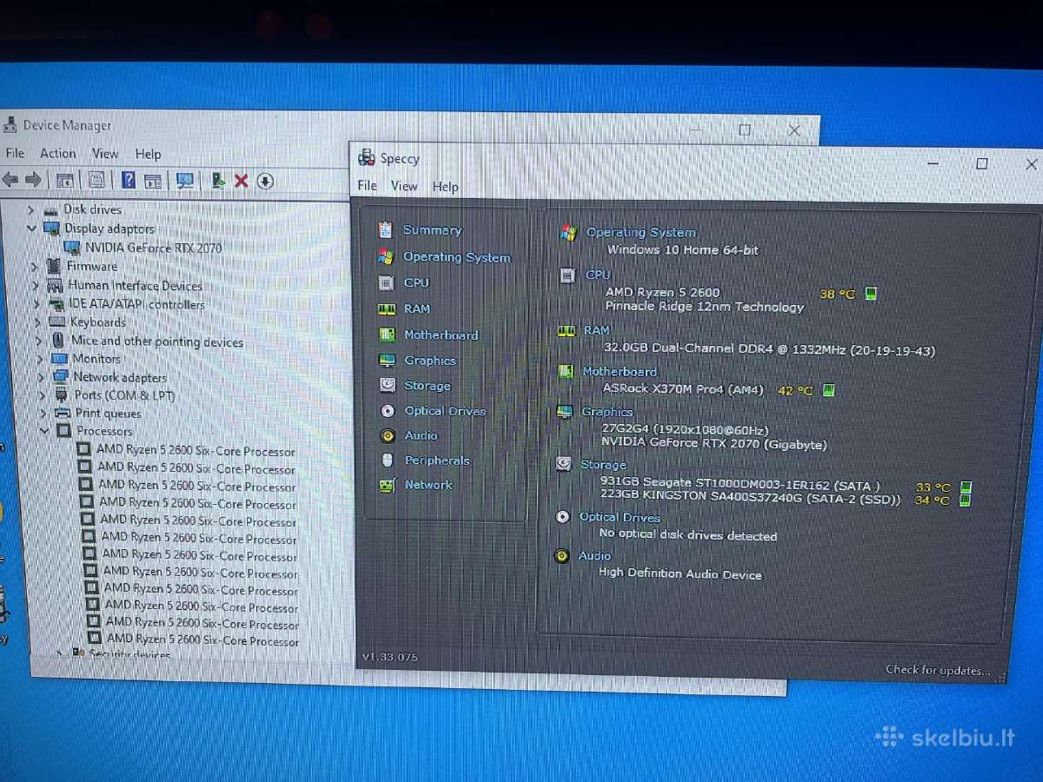The height and width of the screenshot is (782, 1043).
Task: Click the Update driver toolbar icon
Action: 218,181
